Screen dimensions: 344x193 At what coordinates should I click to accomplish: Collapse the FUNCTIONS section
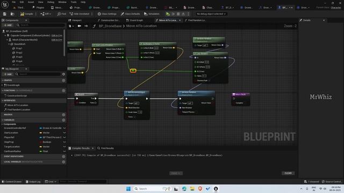(x=3, y=91)
